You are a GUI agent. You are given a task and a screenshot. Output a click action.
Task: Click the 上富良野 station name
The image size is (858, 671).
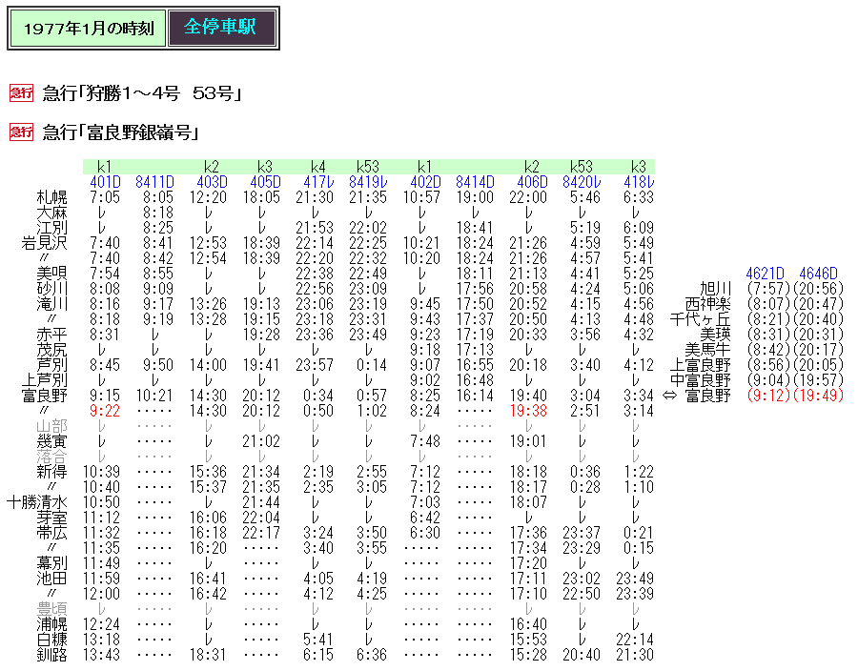(701, 365)
